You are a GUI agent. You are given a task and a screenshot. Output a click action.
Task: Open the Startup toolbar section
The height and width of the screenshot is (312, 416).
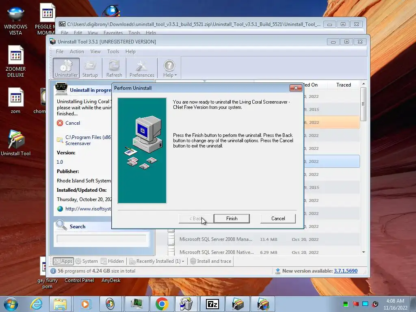point(90,68)
